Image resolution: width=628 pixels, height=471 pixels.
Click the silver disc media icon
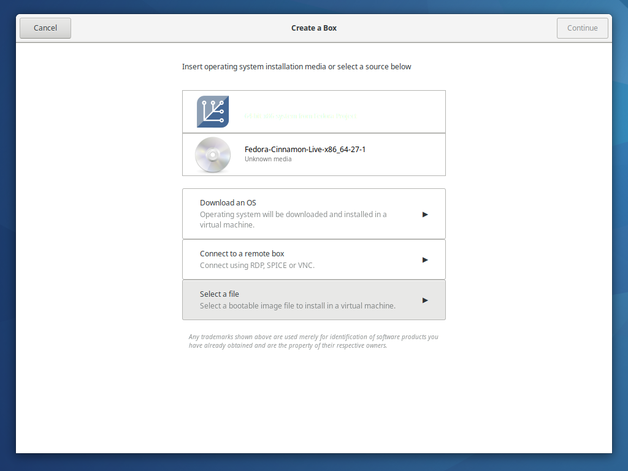tap(213, 155)
